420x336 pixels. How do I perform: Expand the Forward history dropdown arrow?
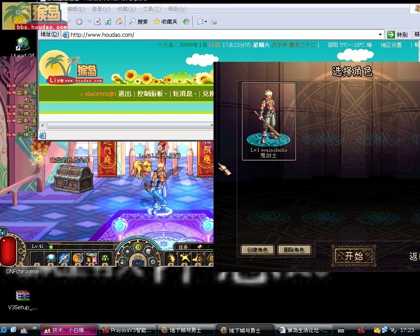[x=89, y=22]
